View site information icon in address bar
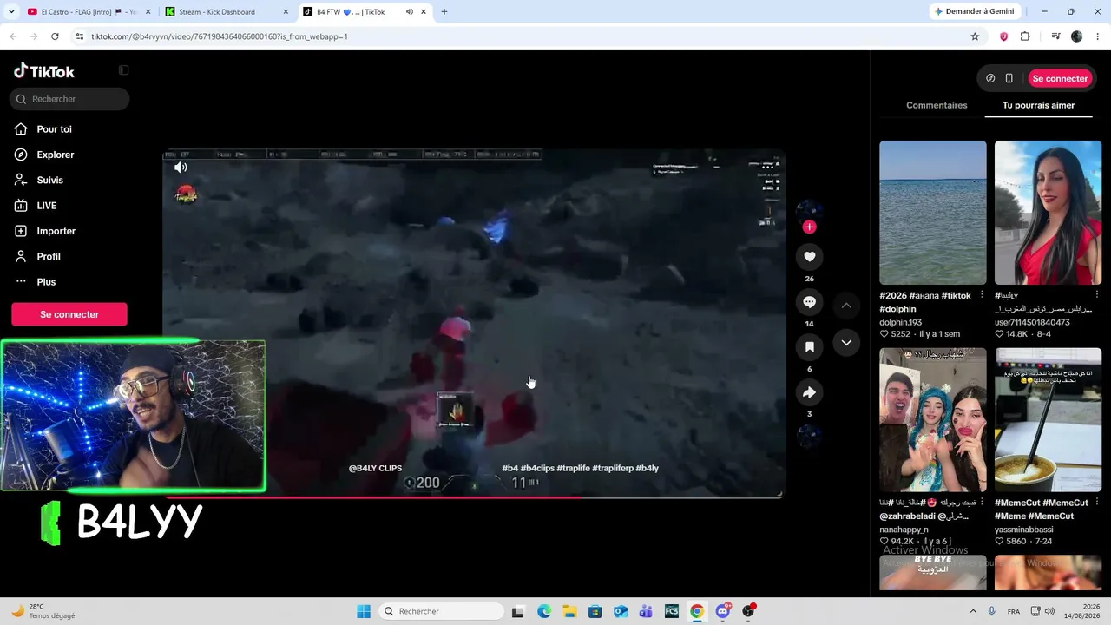Image resolution: width=1111 pixels, height=625 pixels. [79, 36]
